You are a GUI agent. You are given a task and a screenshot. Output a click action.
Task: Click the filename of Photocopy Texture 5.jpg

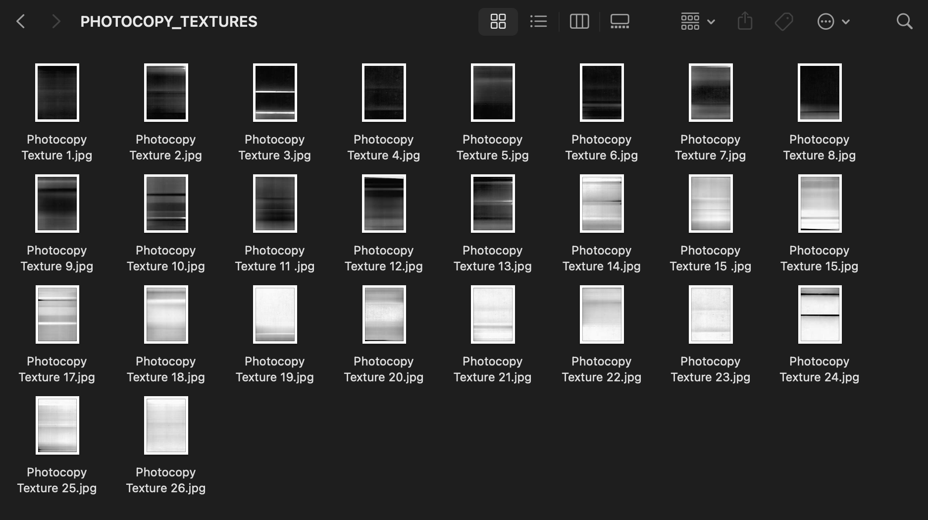pos(492,147)
